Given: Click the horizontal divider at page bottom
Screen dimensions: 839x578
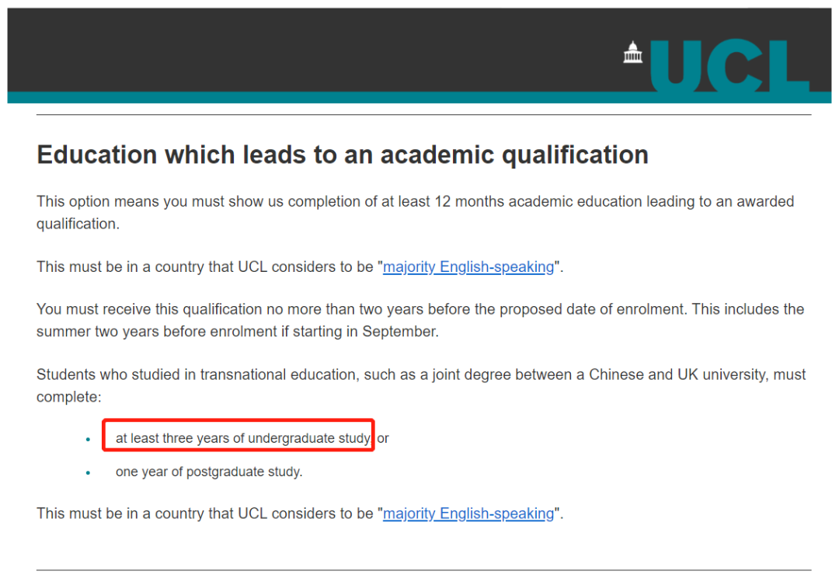Looking at the screenshot, I should pos(424,570).
